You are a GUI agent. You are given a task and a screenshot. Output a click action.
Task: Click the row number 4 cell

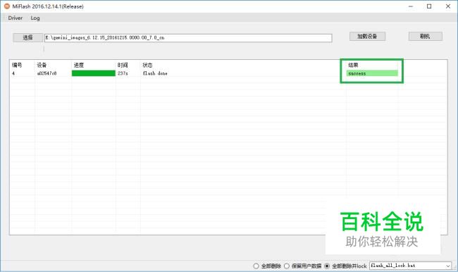point(13,73)
